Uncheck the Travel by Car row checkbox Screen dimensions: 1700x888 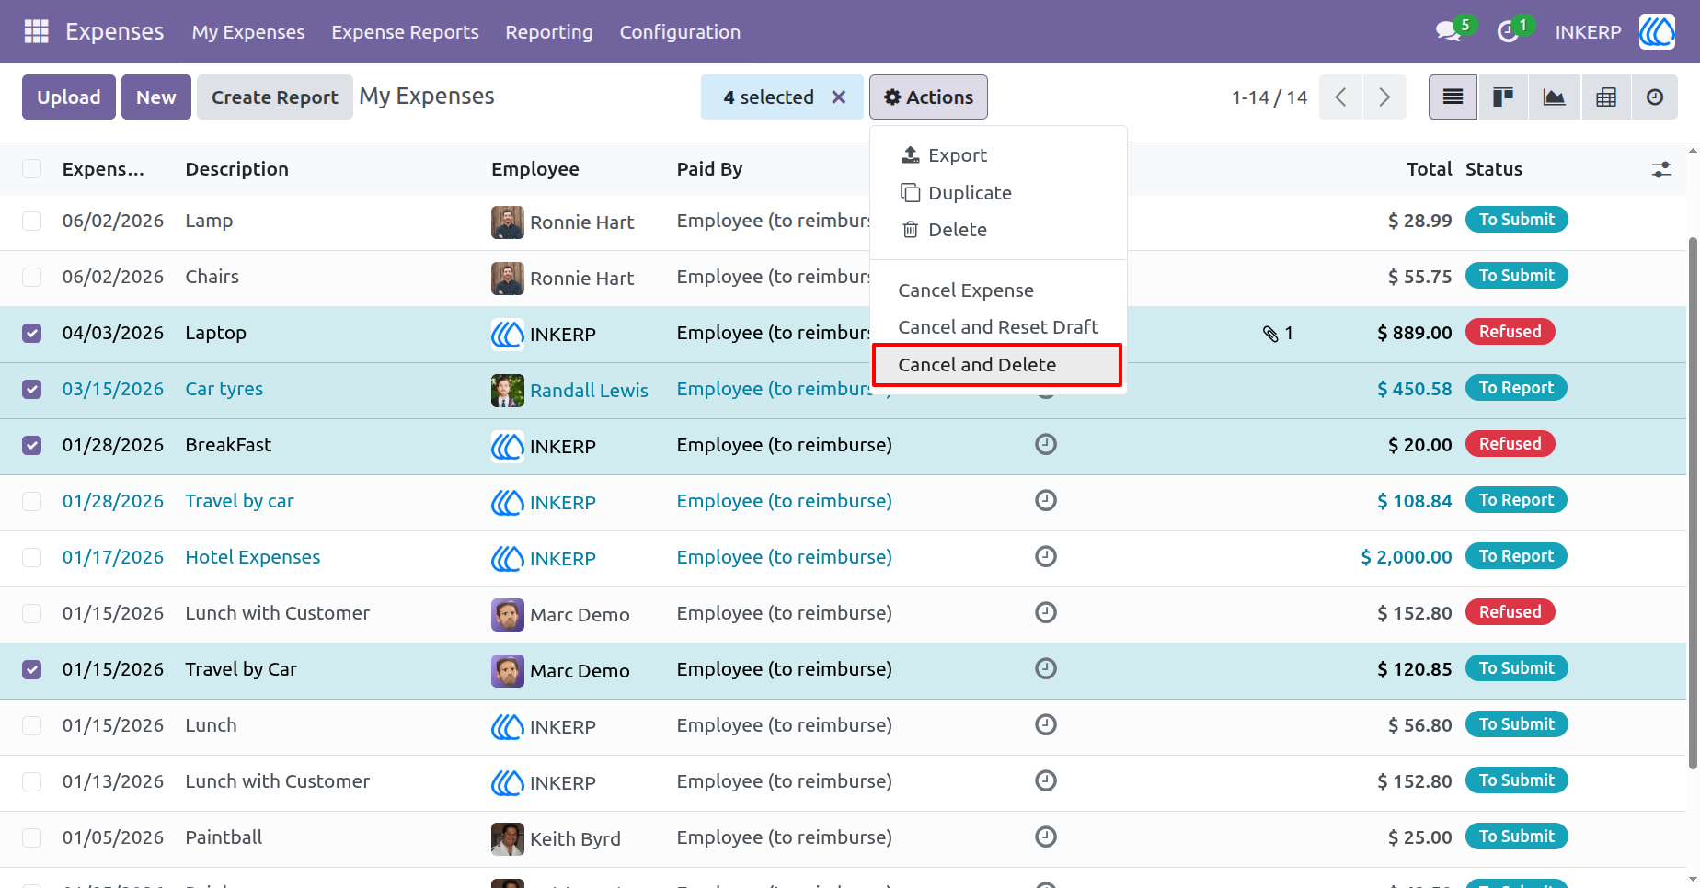(32, 670)
